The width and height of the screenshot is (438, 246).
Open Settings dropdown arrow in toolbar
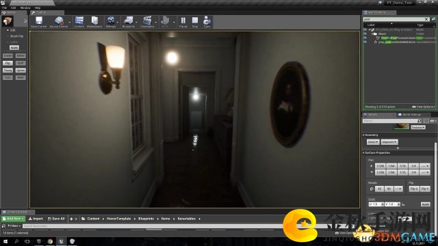pyautogui.click(x=118, y=23)
